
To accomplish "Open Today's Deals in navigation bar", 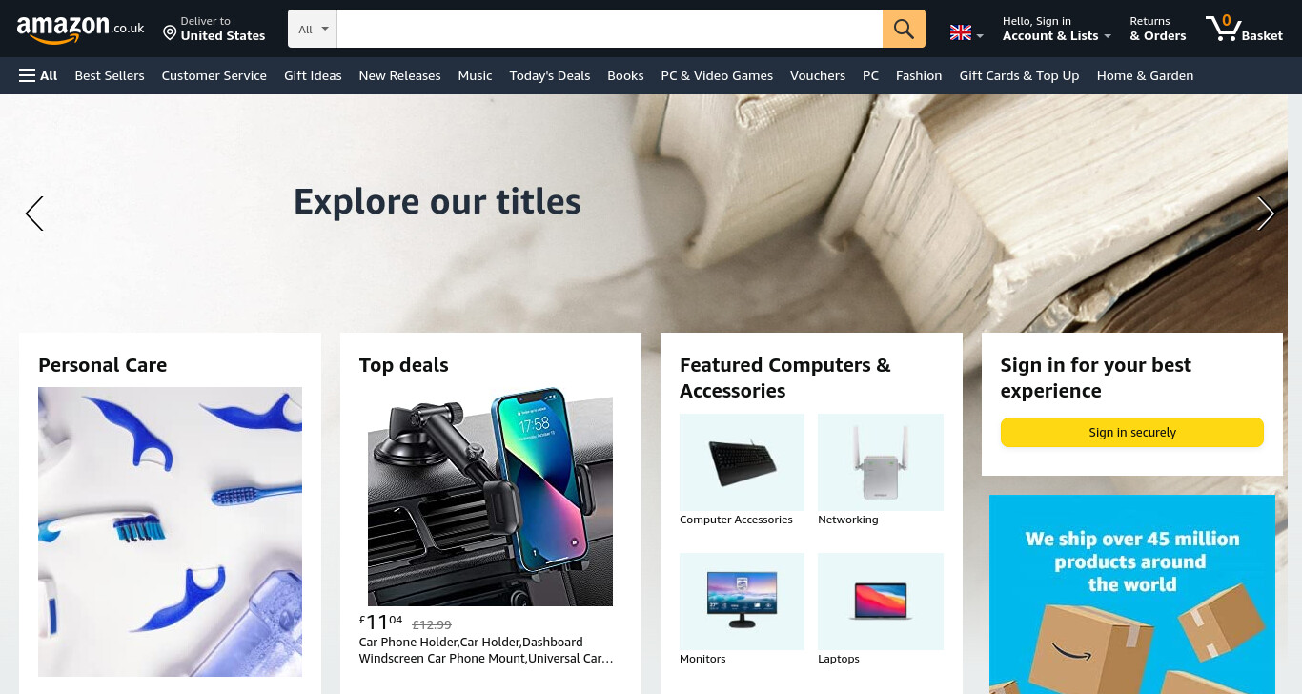I will coord(550,75).
